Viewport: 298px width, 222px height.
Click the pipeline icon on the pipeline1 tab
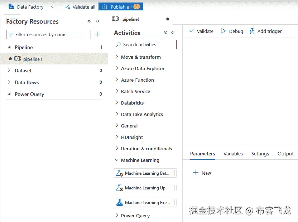(115, 19)
